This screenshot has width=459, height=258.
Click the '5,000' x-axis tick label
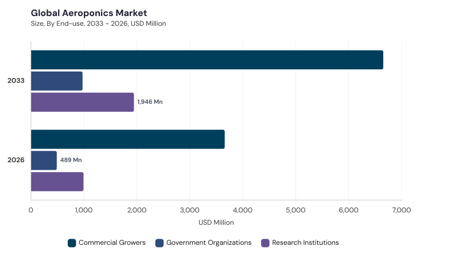click(x=295, y=210)
